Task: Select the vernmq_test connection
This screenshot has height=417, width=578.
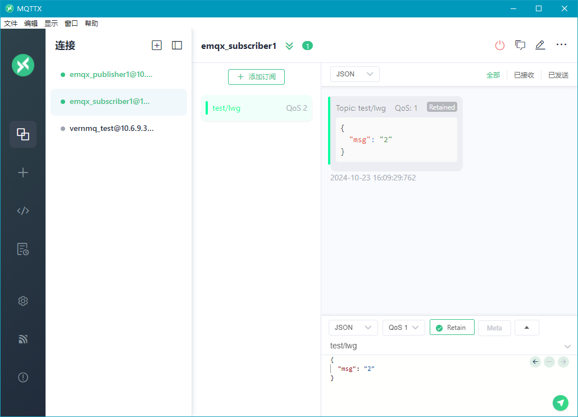Action: [119, 129]
